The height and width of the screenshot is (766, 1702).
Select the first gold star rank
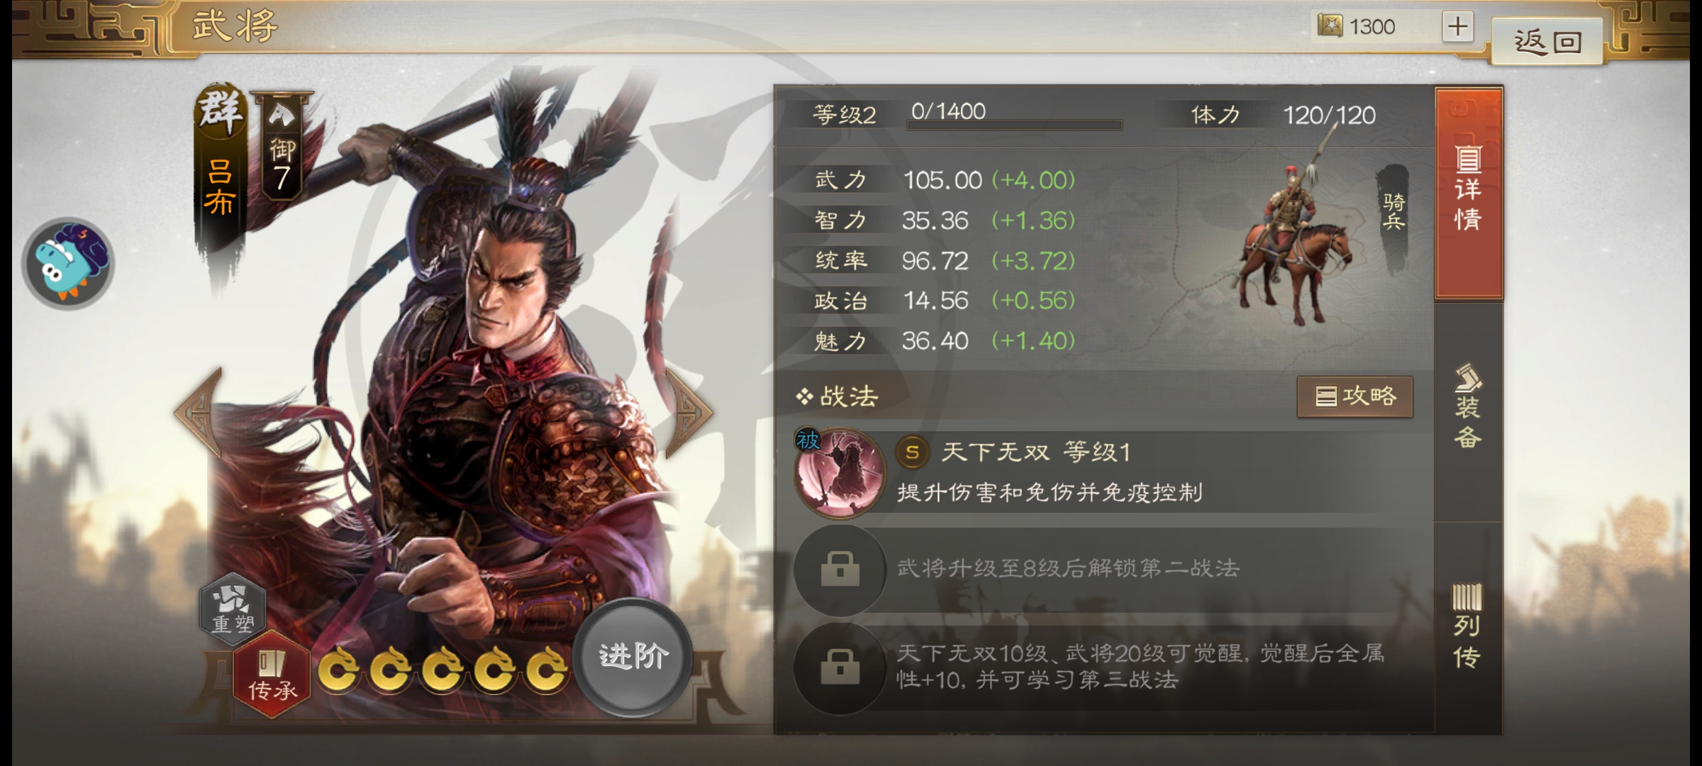click(337, 669)
